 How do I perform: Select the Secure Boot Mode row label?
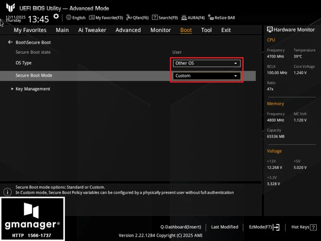(34, 75)
